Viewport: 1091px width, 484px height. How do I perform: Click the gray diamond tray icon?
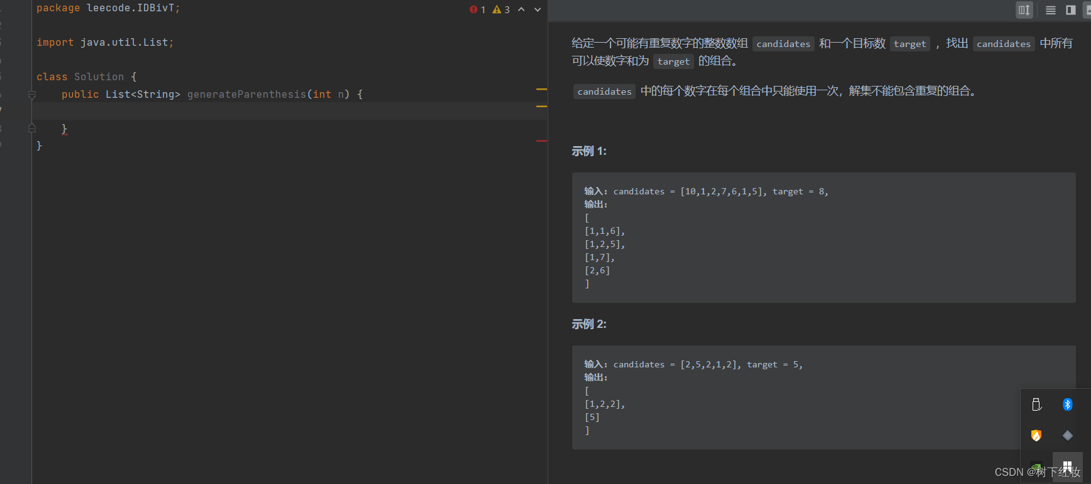point(1068,435)
